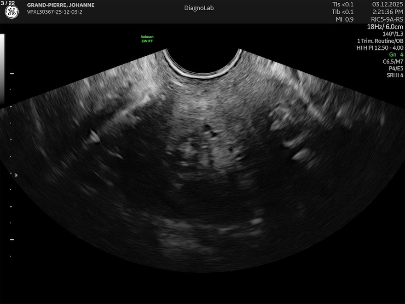This screenshot has height=304, width=405.
Task: Click the HI H PI 12.50 - 4.00 parameter
Action: (x=380, y=47)
